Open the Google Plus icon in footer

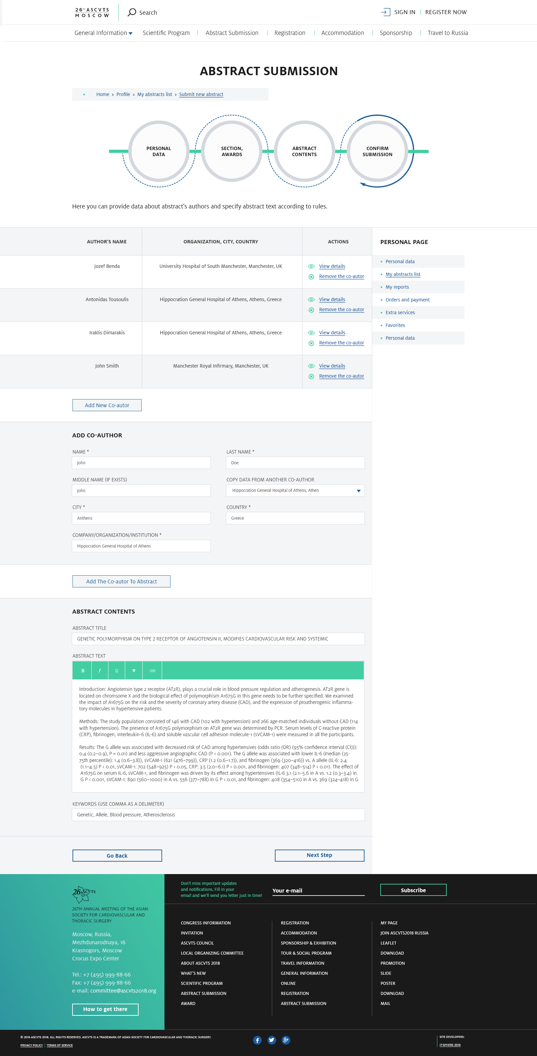[x=286, y=1040]
